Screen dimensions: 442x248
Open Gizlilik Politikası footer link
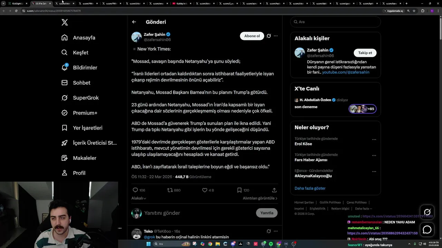click(330, 203)
